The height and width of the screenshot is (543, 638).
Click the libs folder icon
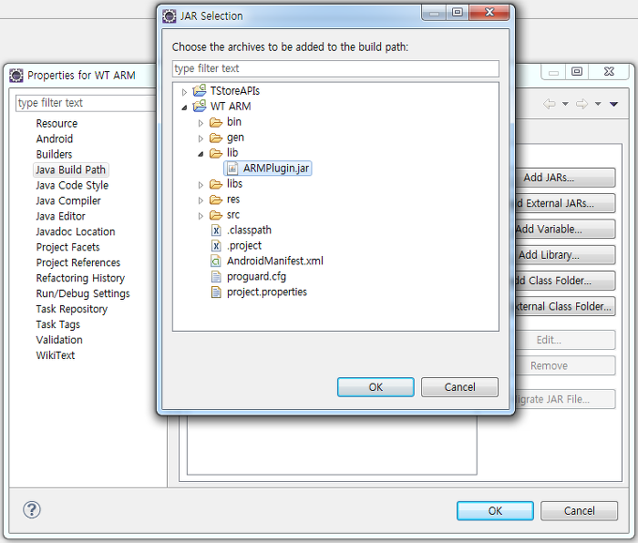tap(216, 184)
